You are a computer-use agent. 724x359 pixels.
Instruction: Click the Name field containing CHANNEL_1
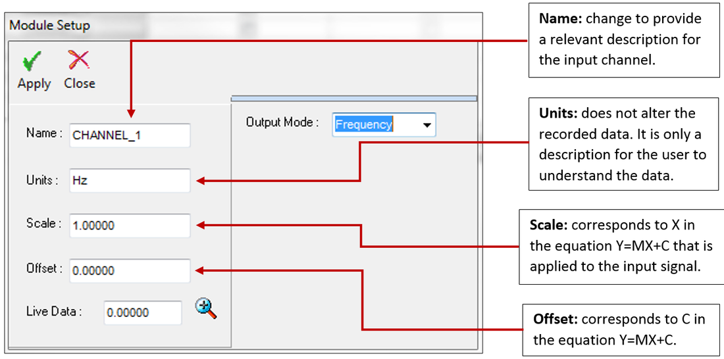click(x=130, y=135)
